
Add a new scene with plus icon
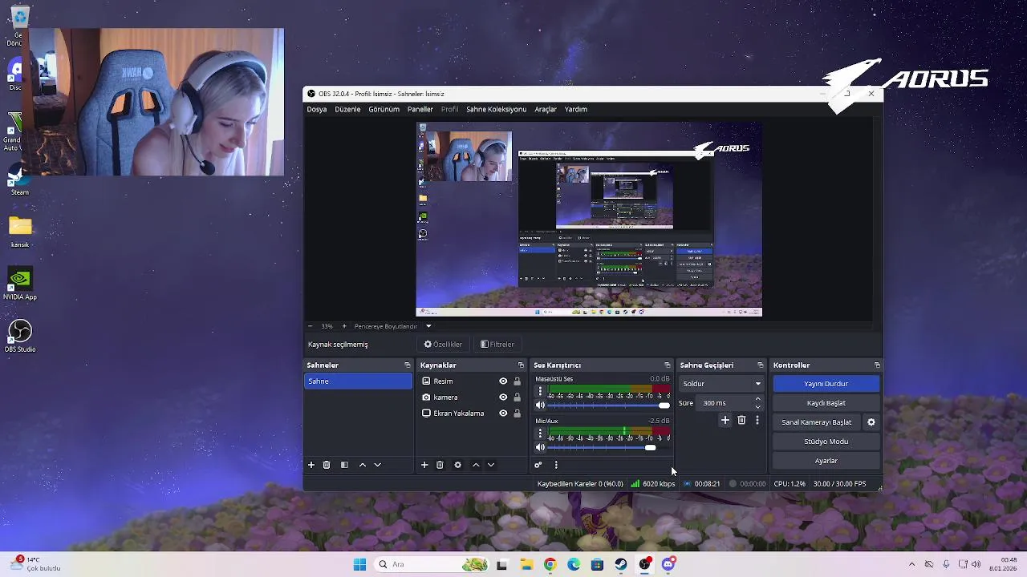click(311, 465)
